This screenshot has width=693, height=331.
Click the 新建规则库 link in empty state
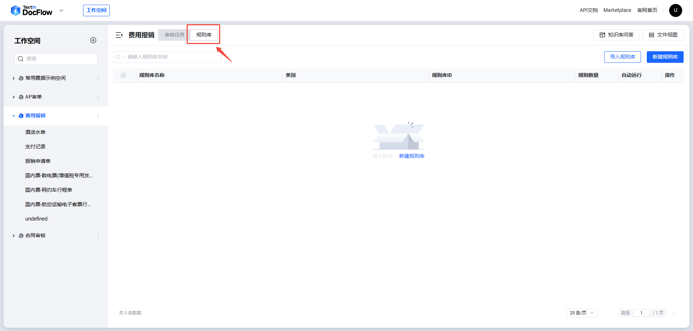pyautogui.click(x=411, y=156)
